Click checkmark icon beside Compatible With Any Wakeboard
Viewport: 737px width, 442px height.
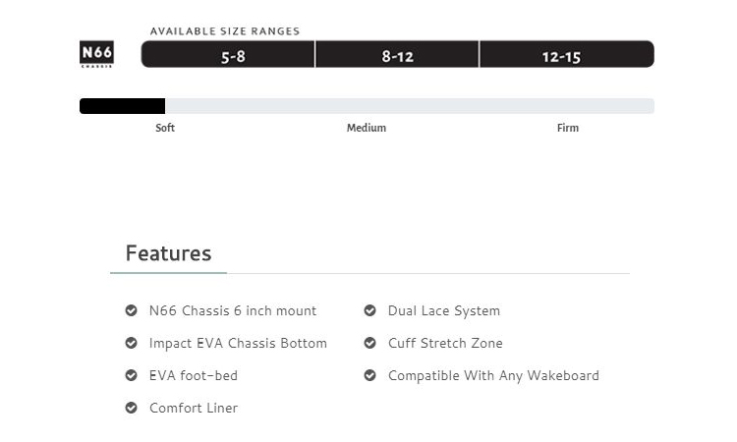[x=369, y=375]
